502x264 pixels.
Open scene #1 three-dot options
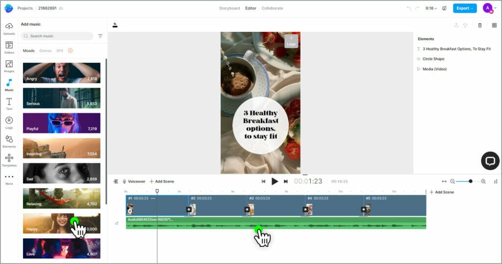click(x=153, y=198)
